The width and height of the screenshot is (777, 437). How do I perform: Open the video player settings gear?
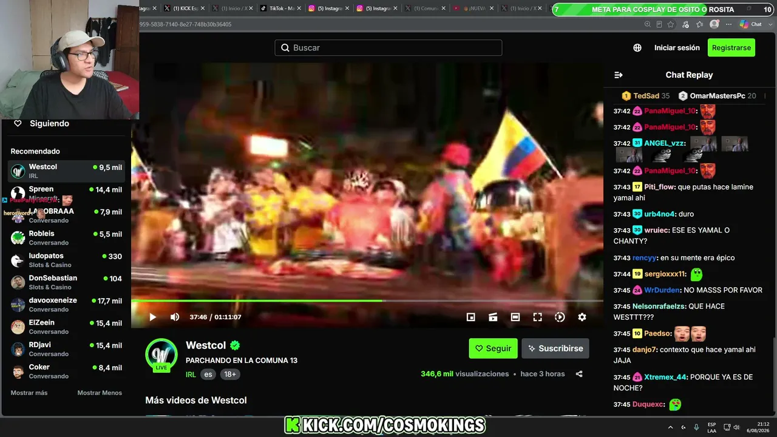pyautogui.click(x=582, y=317)
